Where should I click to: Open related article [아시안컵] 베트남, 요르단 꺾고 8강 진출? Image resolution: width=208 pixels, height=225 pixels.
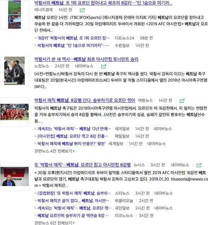coord(73,136)
